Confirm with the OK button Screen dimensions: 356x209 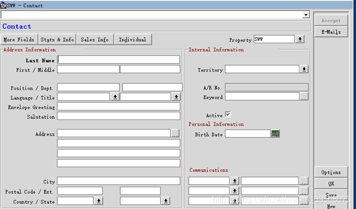331,184
